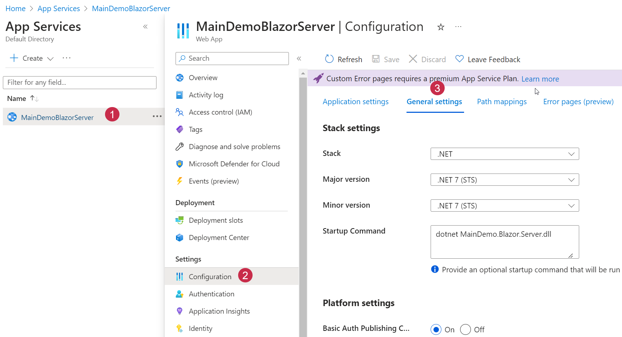Collapse the App Services list panel
622x337 pixels.
[x=145, y=27]
